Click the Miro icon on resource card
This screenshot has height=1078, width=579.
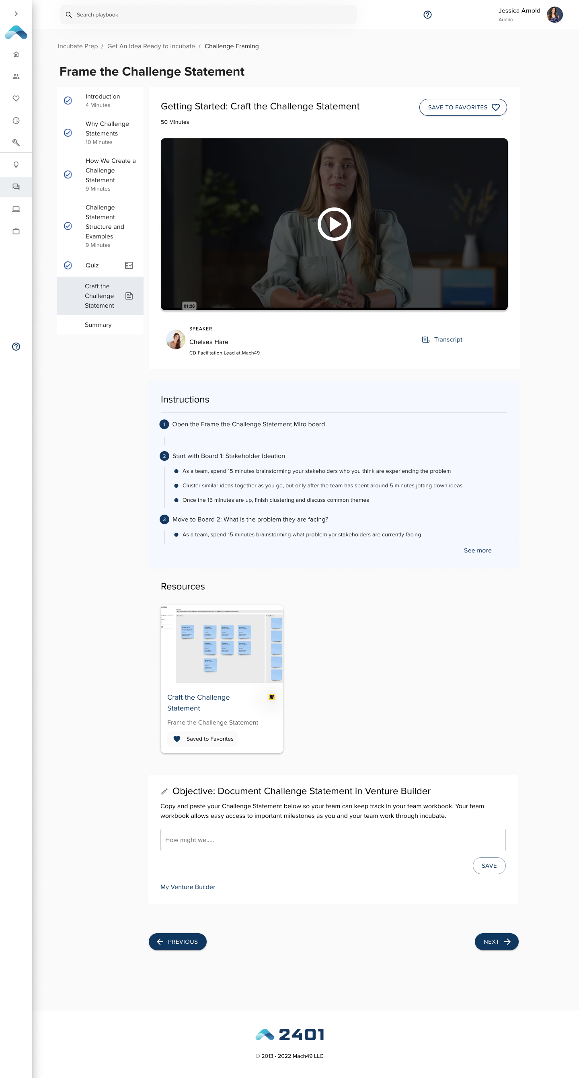(x=271, y=697)
